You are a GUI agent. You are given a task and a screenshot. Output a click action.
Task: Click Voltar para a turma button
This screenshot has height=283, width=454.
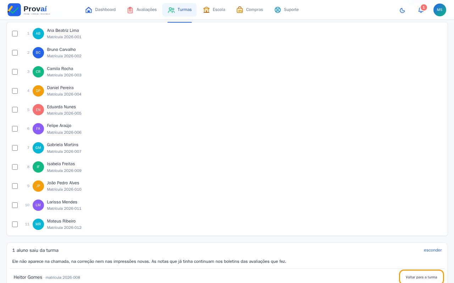421,277
